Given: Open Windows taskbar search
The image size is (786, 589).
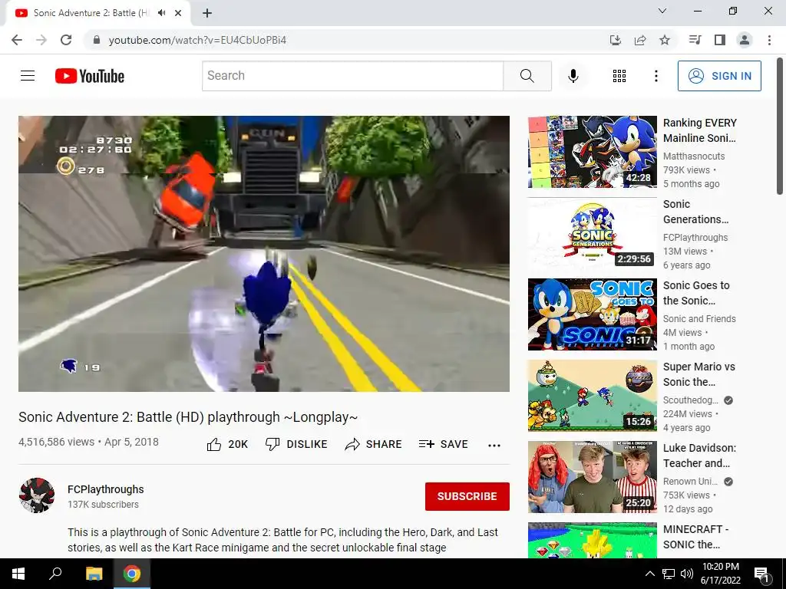Looking at the screenshot, I should pos(55,574).
